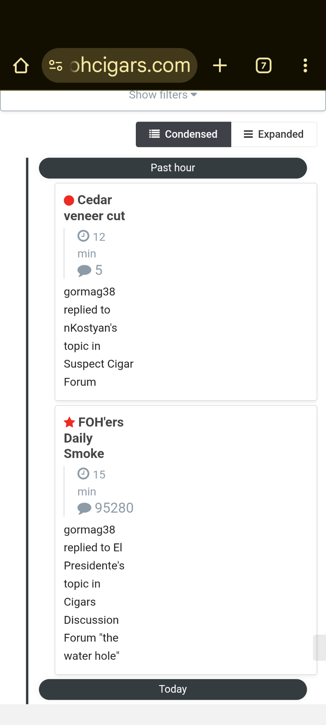The height and width of the screenshot is (725, 326).
Task: Click the Past hour section header
Action: pyautogui.click(x=173, y=168)
